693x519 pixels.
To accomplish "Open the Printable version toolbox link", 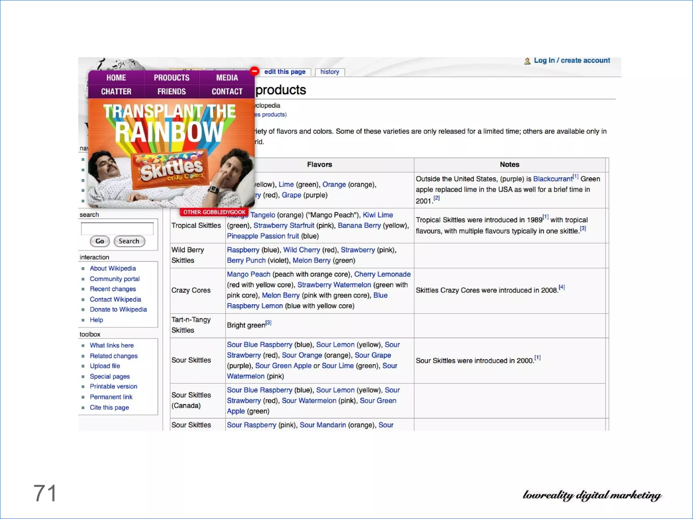I will pyautogui.click(x=113, y=387).
